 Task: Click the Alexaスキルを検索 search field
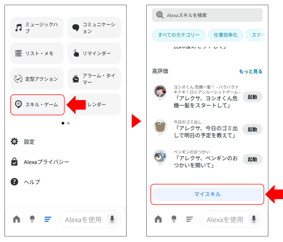tap(207, 15)
